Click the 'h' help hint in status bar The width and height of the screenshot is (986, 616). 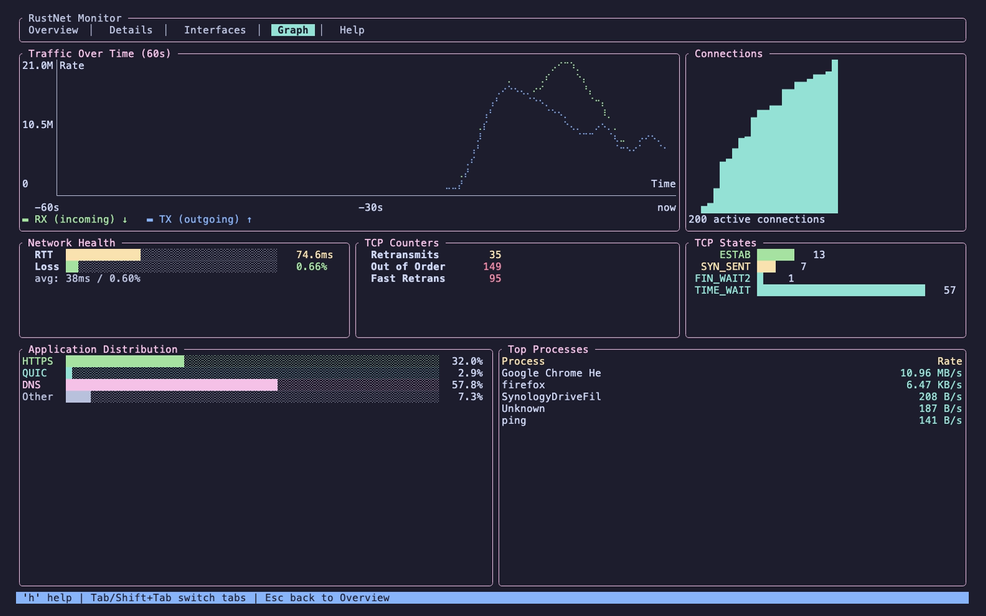point(47,598)
